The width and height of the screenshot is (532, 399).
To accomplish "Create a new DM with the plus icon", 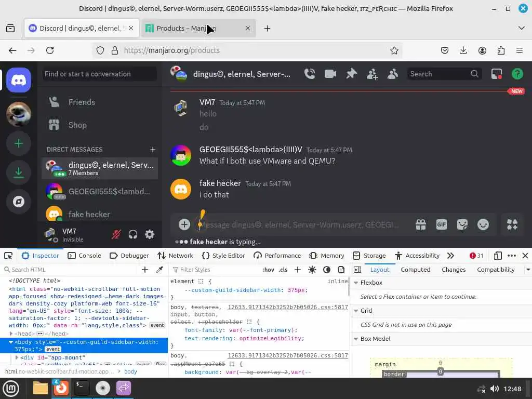I will tap(153, 149).
